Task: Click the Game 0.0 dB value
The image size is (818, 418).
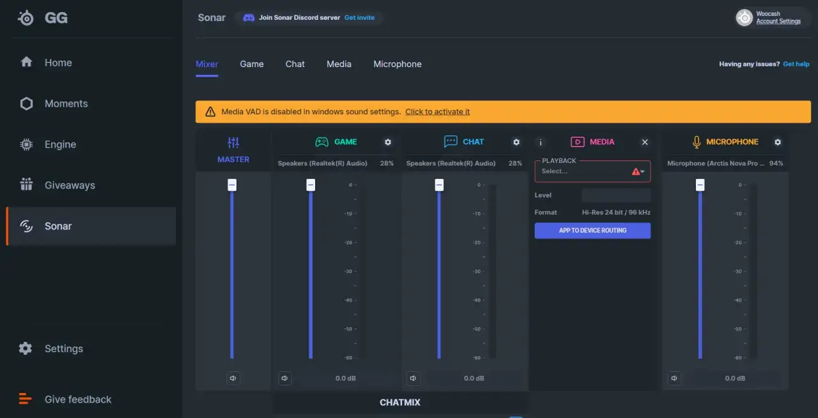Action: coord(346,378)
